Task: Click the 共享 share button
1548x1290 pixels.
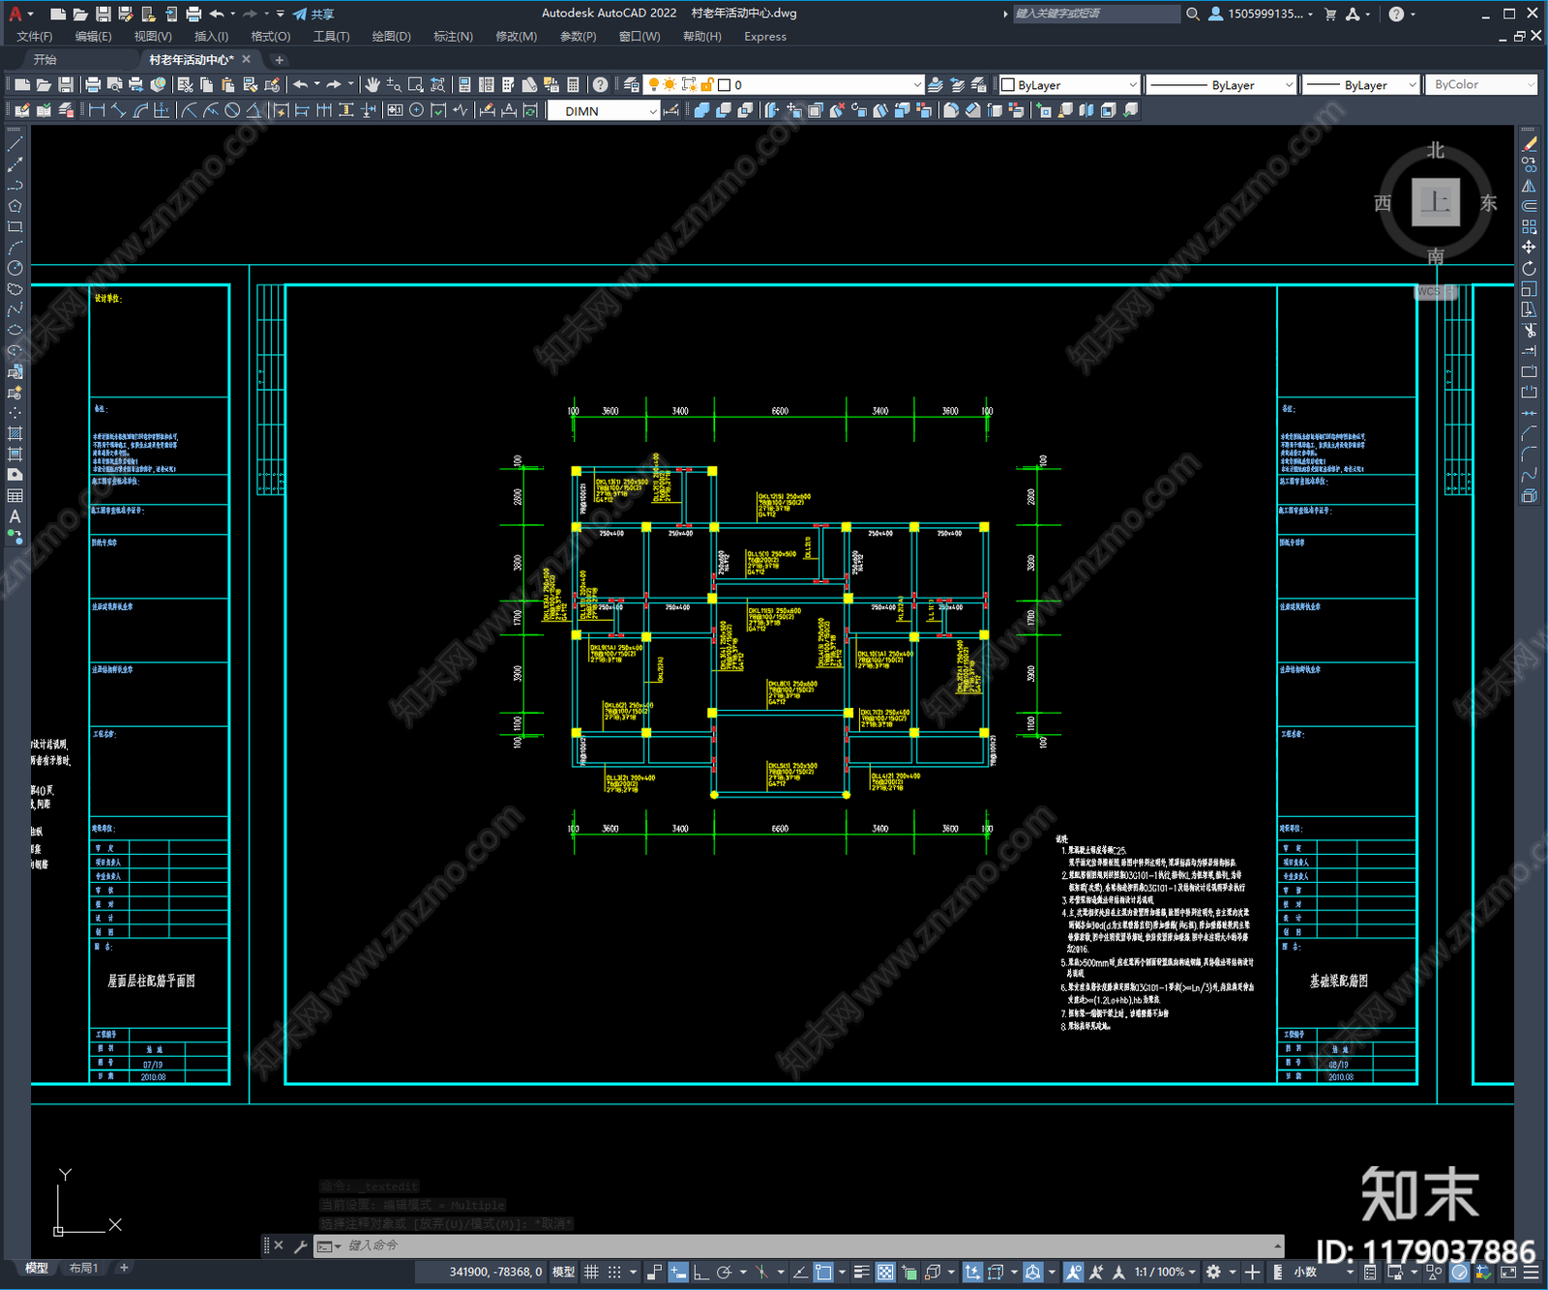Action: [313, 14]
